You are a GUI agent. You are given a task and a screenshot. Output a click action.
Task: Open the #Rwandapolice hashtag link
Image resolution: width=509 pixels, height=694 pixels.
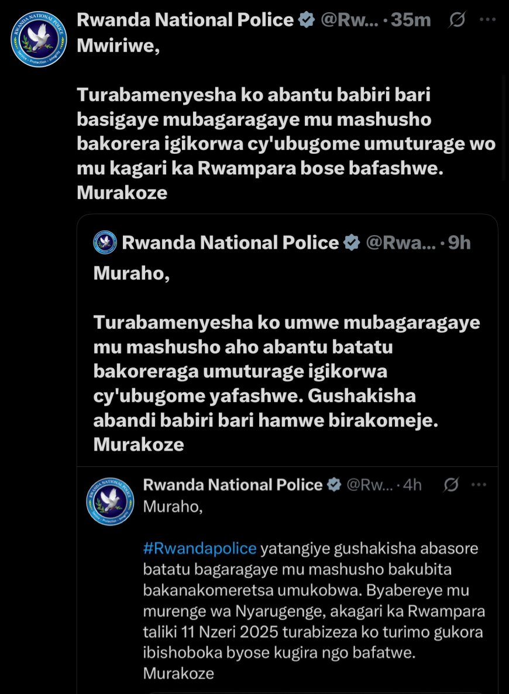pyautogui.click(x=200, y=548)
